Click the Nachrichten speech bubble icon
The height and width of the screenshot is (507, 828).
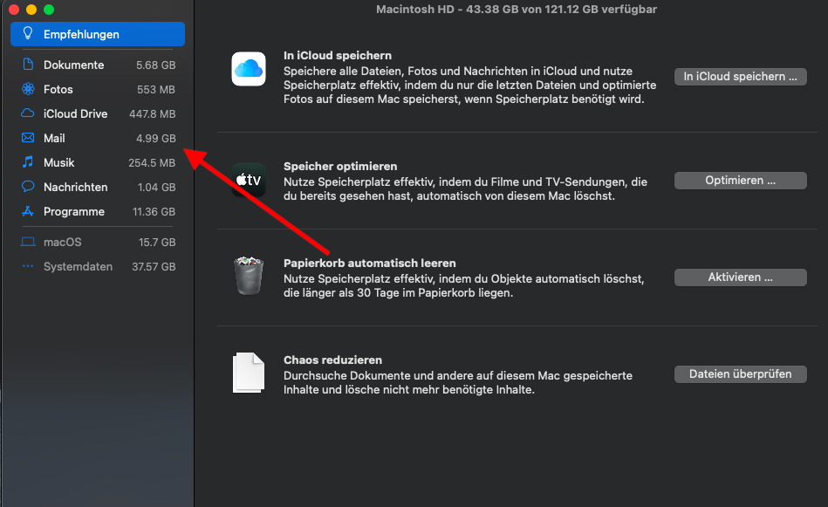click(x=28, y=187)
